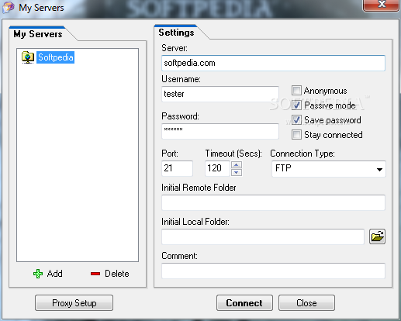Screen dimensions: 401x321
Task: Browse for Initial Local Folder
Action: coord(378,236)
